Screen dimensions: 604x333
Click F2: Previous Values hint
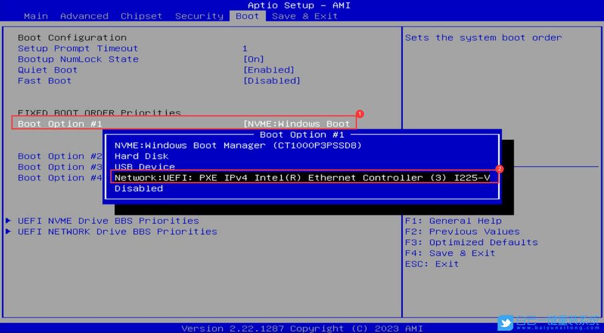[462, 232]
